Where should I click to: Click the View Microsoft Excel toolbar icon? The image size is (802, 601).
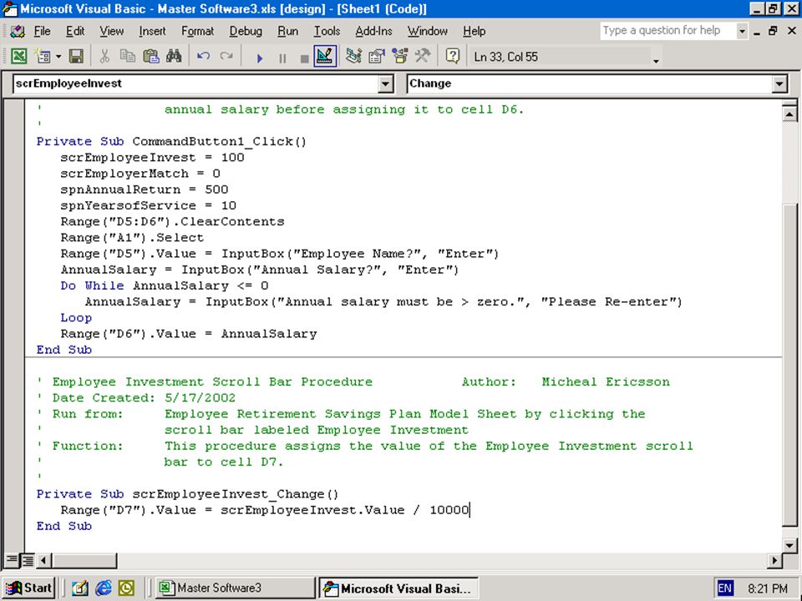[18, 56]
